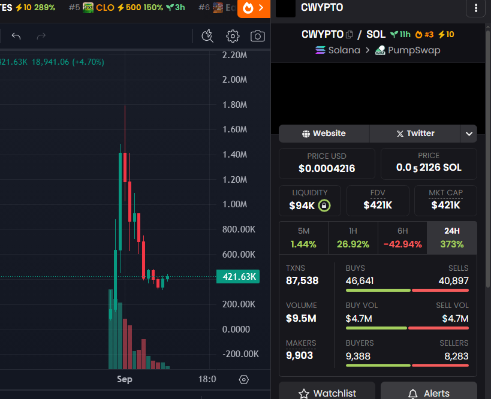Click the MAKERS 9,903 stat
The width and height of the screenshot is (491, 399).
301,349
